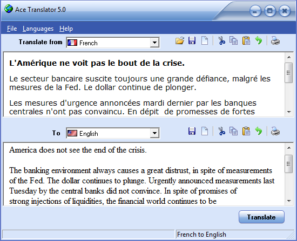Print the translated English text
Screen dimensions: 297x241
275,131
